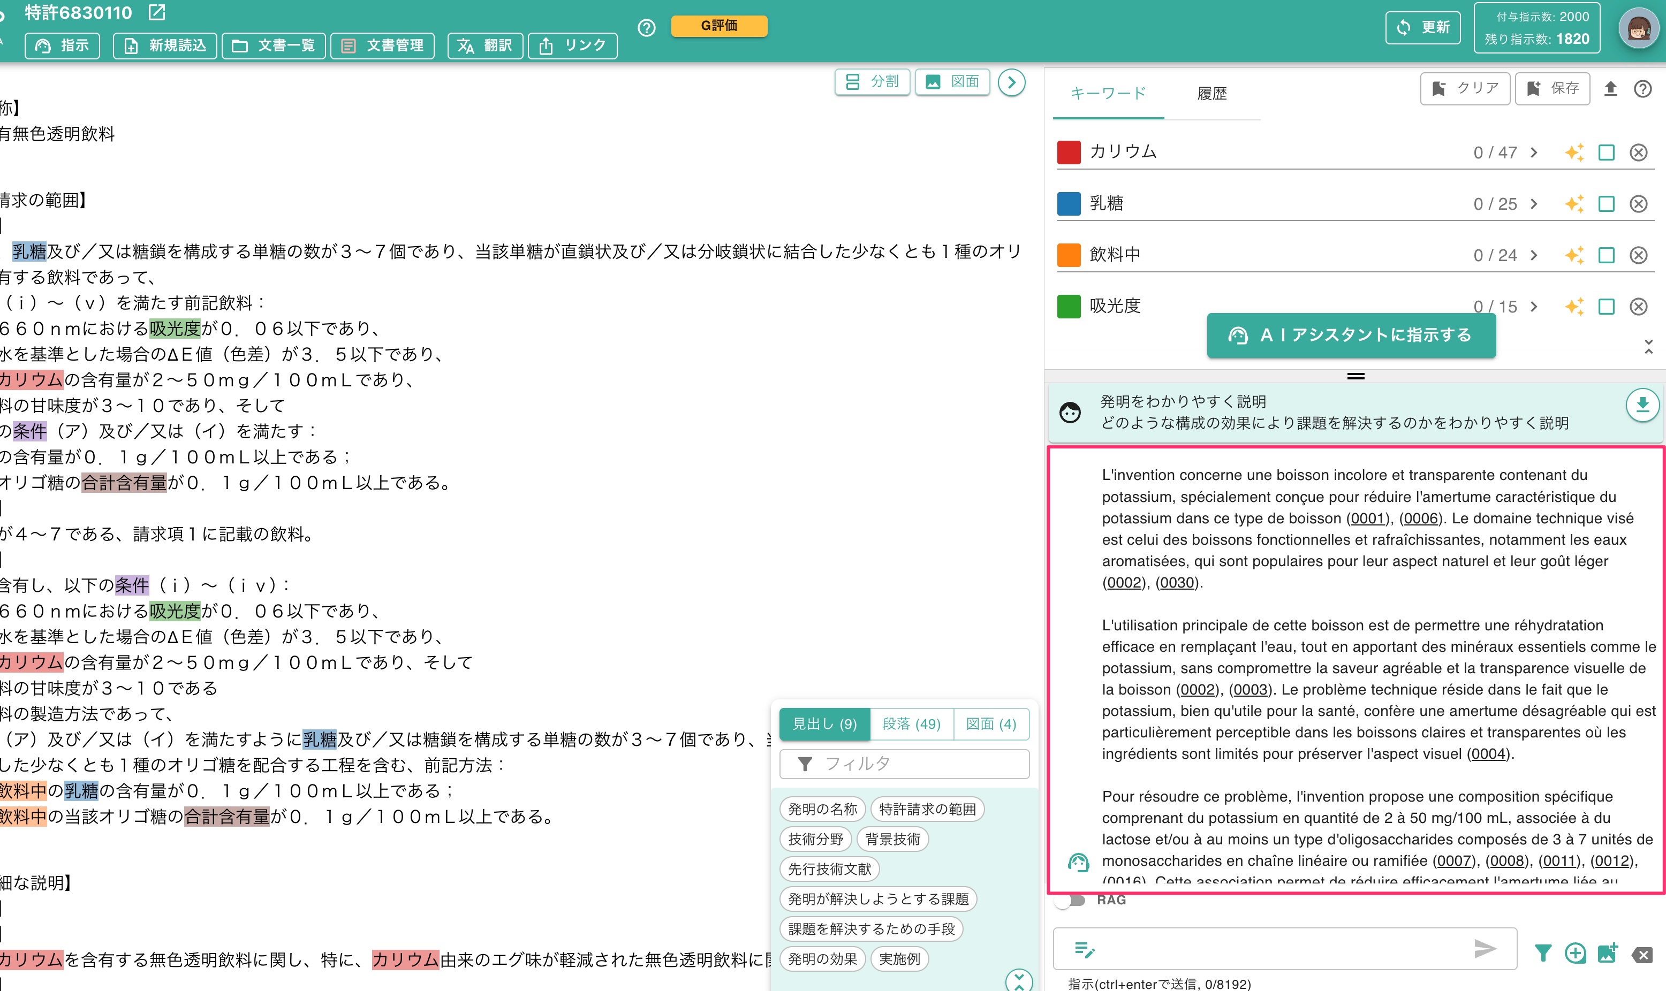Open 文書一覧 document list

[273, 45]
